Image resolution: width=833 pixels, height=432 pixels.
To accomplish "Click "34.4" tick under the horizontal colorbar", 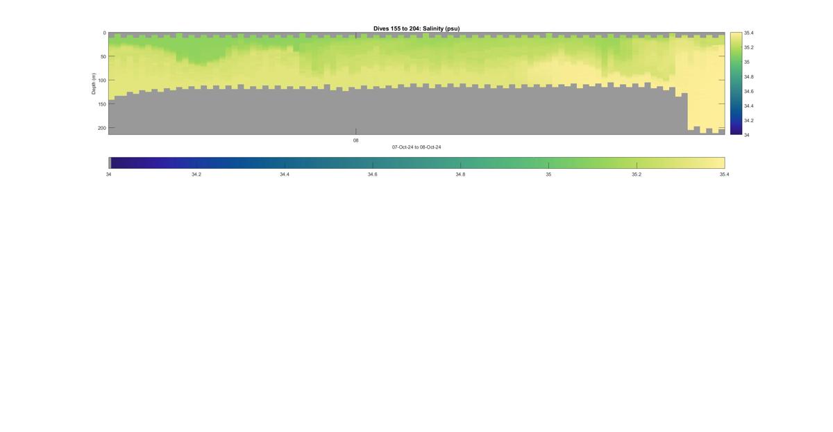I will 285,174.
